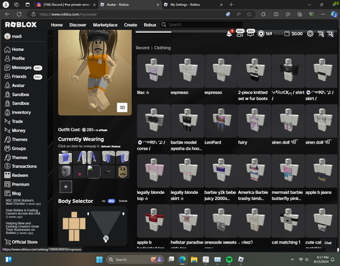Switch avatar preview to 3D mode

pyautogui.click(x=122, y=107)
